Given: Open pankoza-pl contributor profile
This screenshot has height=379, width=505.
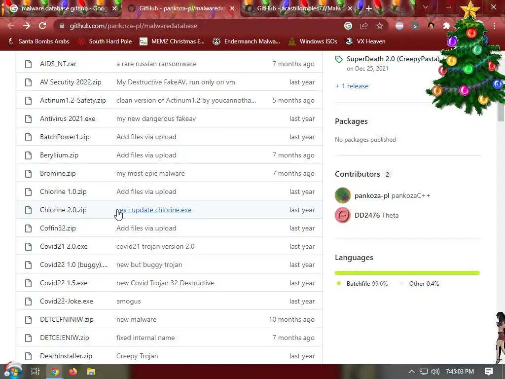Looking at the screenshot, I should [372, 195].
